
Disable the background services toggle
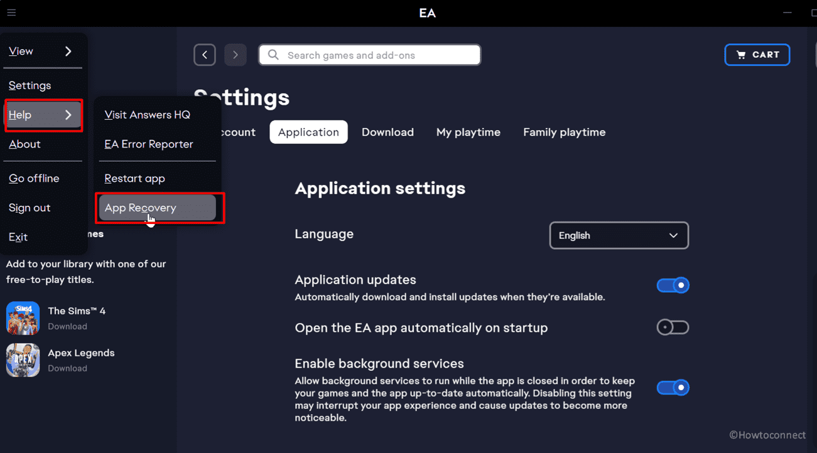pyautogui.click(x=673, y=388)
